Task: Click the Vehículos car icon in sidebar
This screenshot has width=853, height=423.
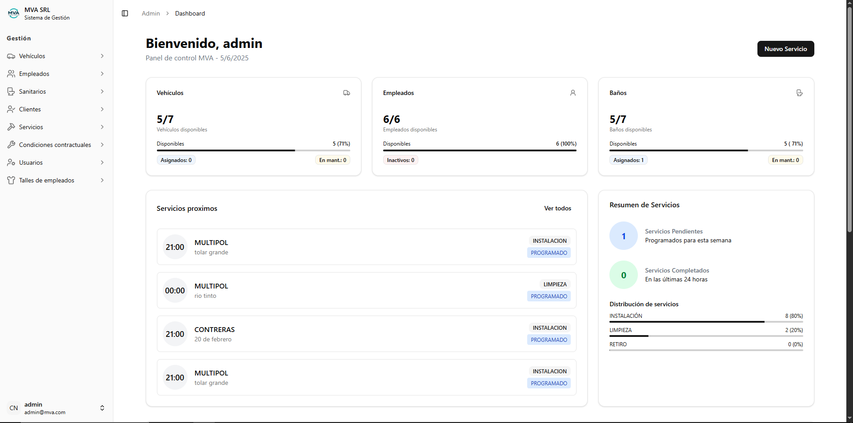Action: [x=11, y=56]
